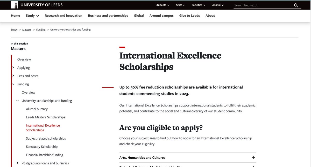The height and width of the screenshot is (167, 311).
Task: Open Postgraduate loans and bursaries link
Action: [45, 163]
